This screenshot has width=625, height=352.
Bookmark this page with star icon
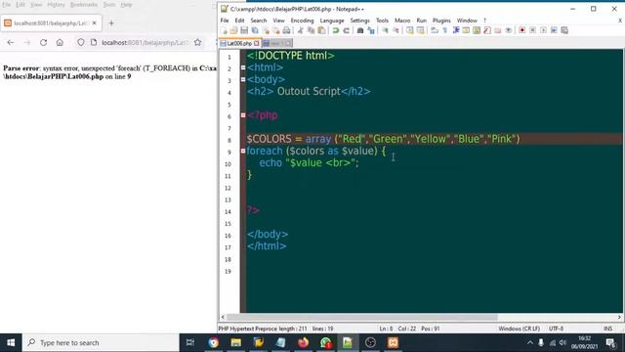pos(197,42)
